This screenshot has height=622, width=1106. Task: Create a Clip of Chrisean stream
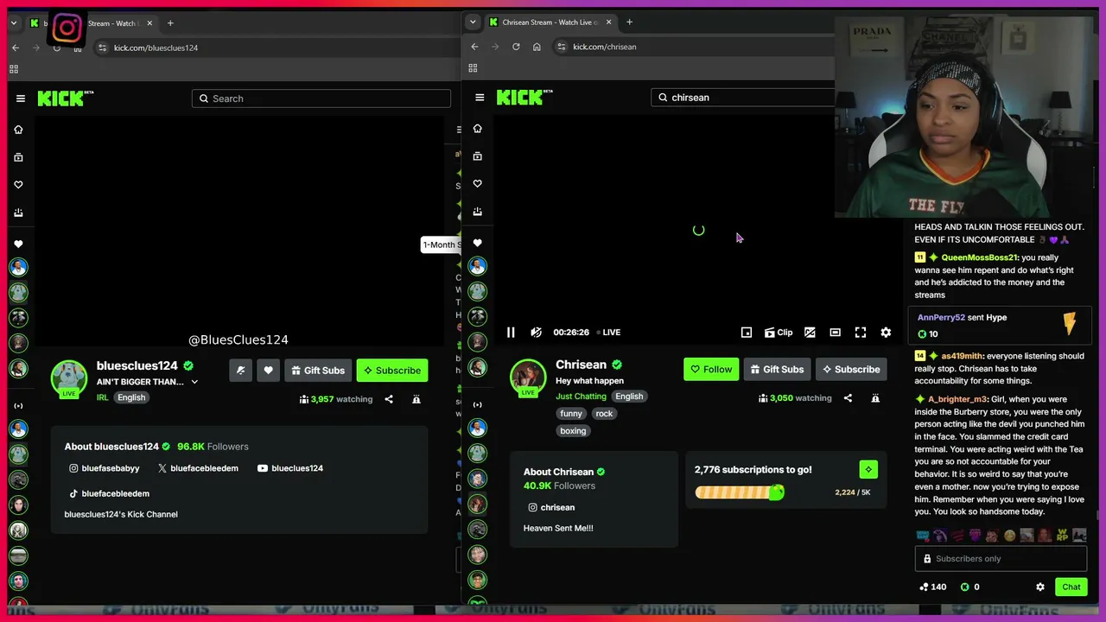coord(779,333)
